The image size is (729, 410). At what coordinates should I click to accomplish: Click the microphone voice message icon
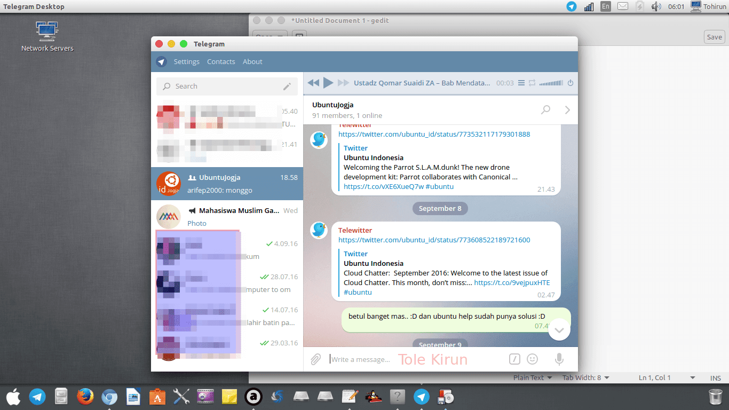pos(559,359)
